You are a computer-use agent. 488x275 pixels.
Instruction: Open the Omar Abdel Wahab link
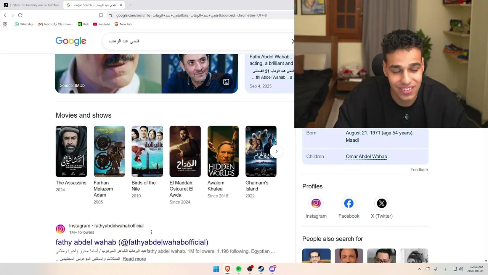[366, 157]
